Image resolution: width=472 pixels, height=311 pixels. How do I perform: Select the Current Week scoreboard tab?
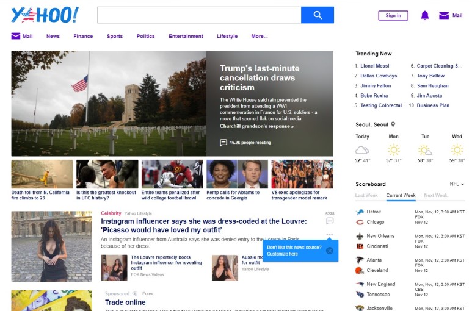(401, 195)
